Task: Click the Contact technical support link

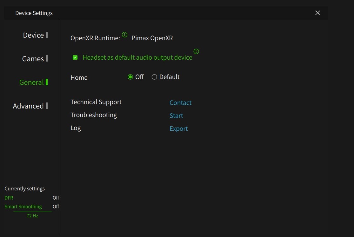Action: 180,103
